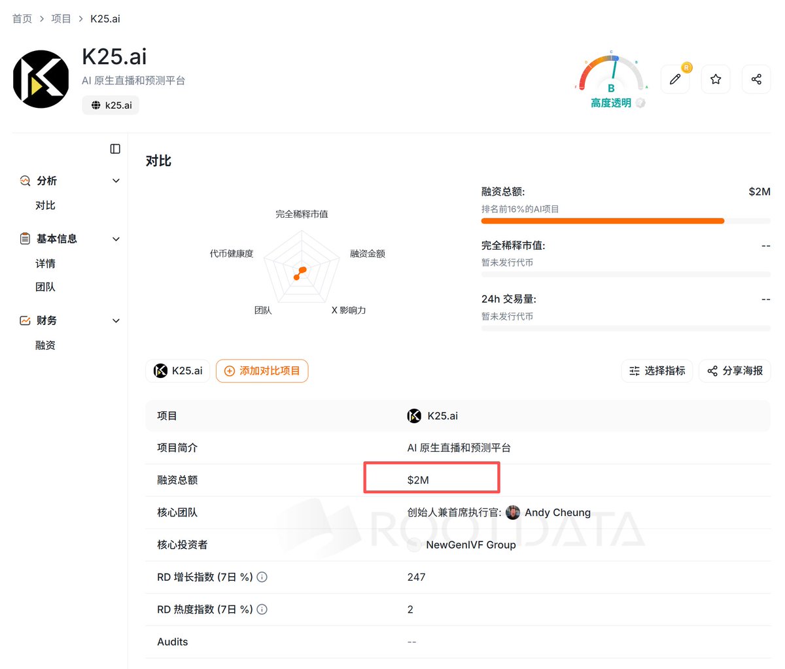Click the 团队 radar axis label
Screen dimensions: 785x669
tap(263, 310)
